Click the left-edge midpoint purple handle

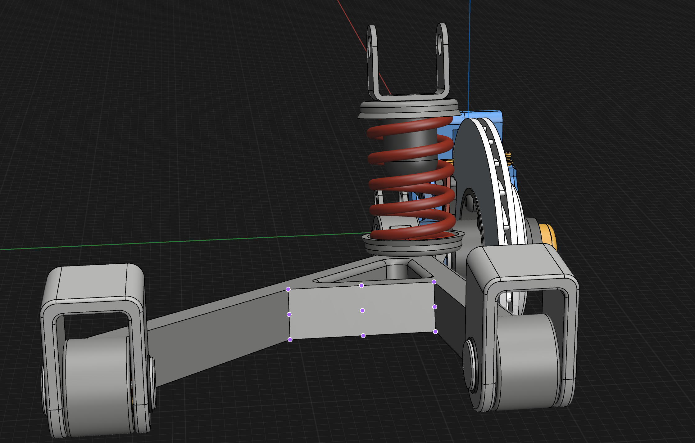[289, 315]
